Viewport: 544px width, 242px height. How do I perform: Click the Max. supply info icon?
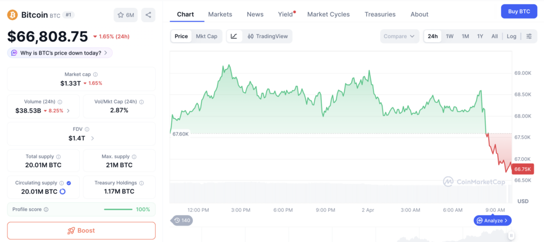(x=134, y=157)
